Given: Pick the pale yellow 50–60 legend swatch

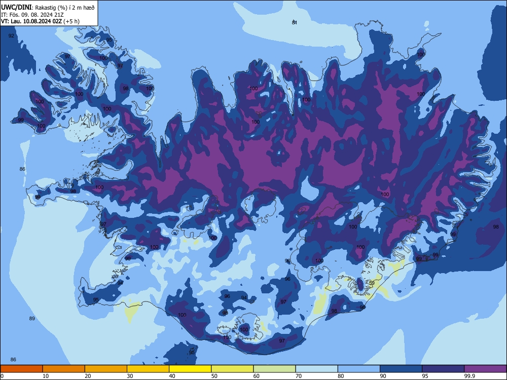Looking at the screenshot, I should point(233,369).
